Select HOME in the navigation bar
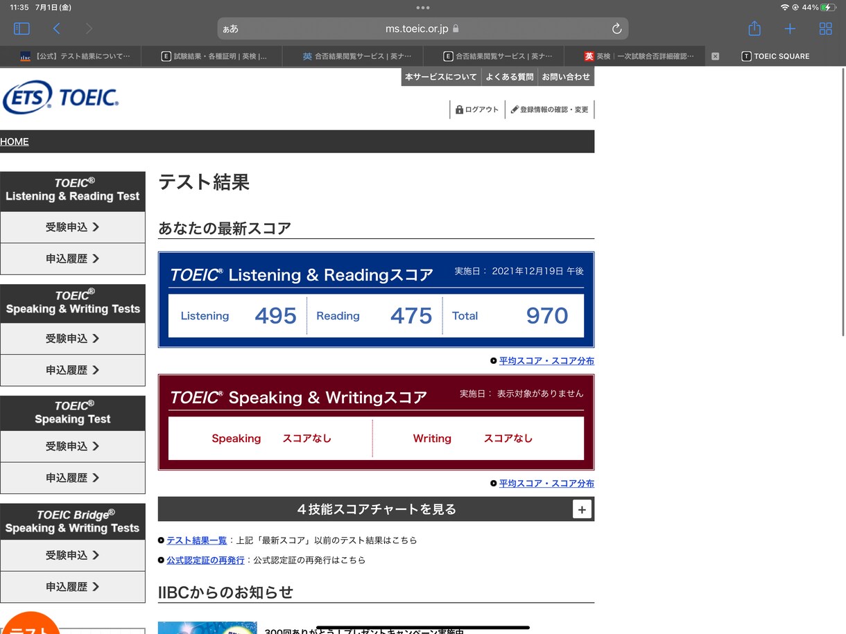 (x=15, y=141)
